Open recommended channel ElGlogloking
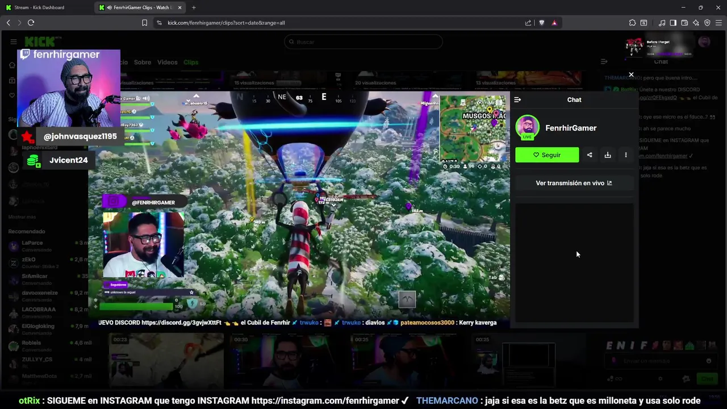The height and width of the screenshot is (409, 727). [x=49, y=328]
